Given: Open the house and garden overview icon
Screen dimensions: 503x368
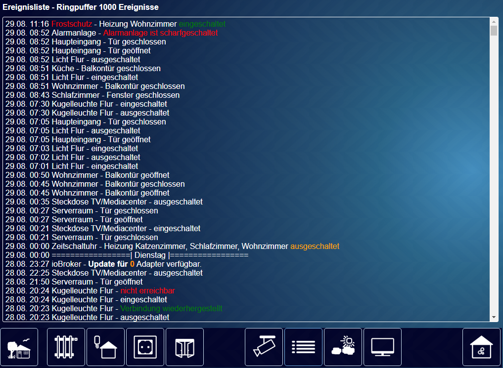Looking at the screenshot, I should tap(19, 347).
